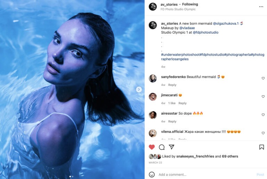Open the comment bubble icon

[x=162, y=147]
